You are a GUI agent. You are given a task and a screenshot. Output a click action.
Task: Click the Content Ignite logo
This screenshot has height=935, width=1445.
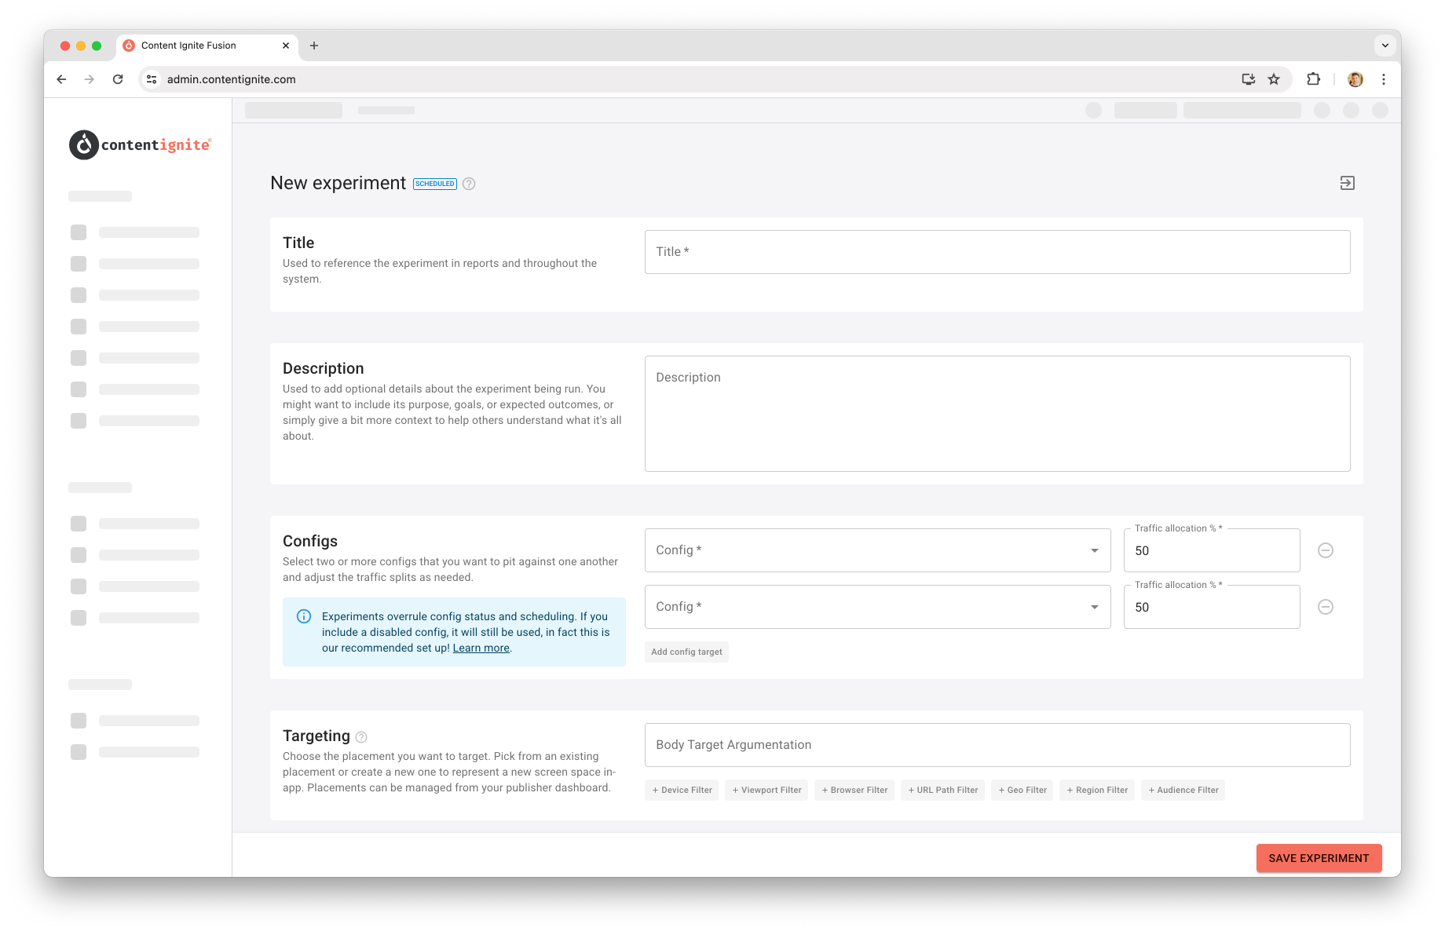[x=140, y=145]
